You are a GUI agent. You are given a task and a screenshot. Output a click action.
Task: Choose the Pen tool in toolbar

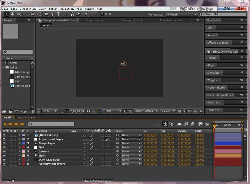coord(53,14)
